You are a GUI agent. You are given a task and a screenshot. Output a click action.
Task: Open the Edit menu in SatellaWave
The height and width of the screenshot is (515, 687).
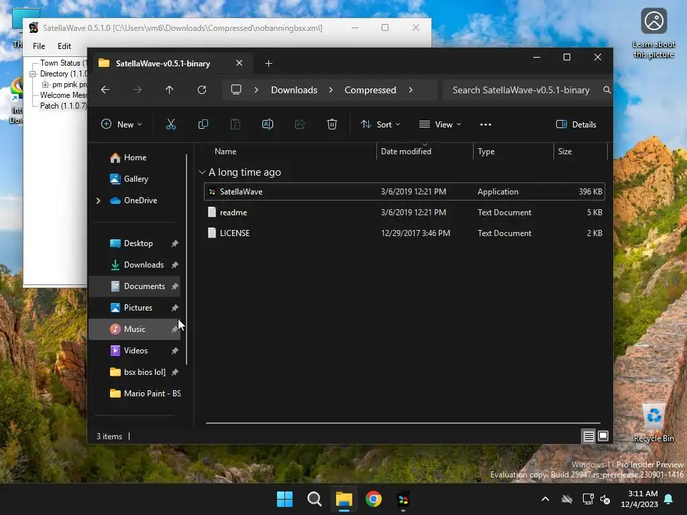click(x=64, y=46)
